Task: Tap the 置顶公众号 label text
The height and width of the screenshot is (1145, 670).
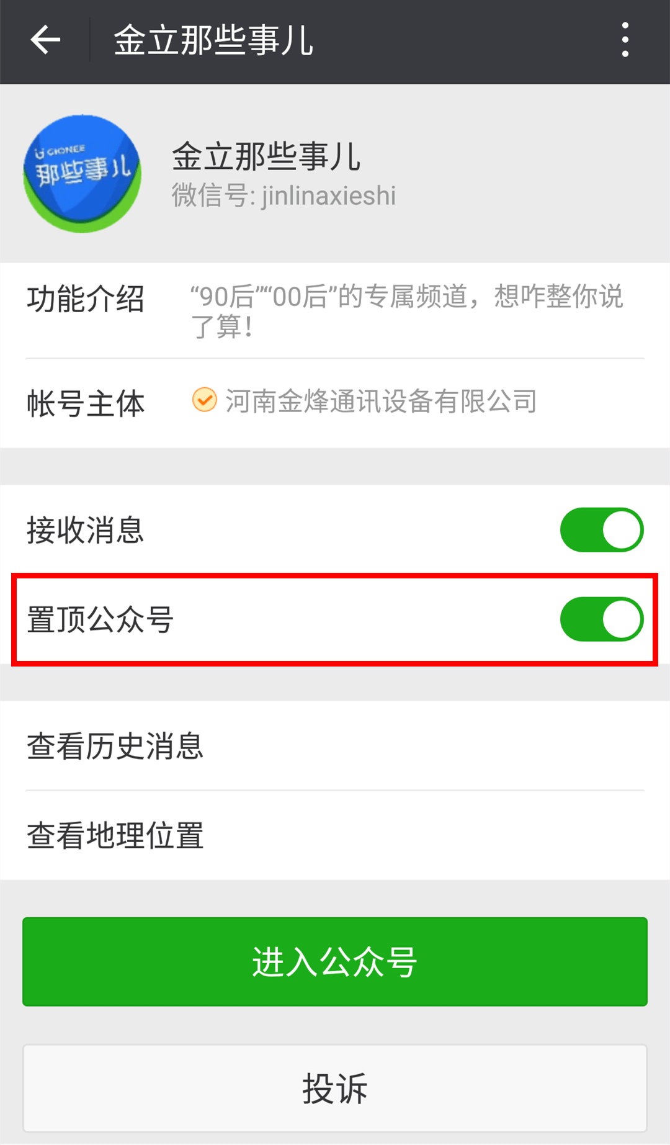Action: point(100,620)
